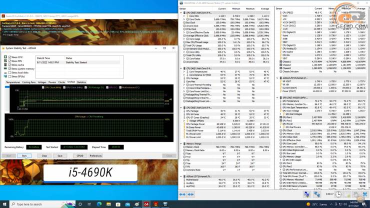
Task: Click HWiNFO logging sheet icon
Action: (347, 194)
